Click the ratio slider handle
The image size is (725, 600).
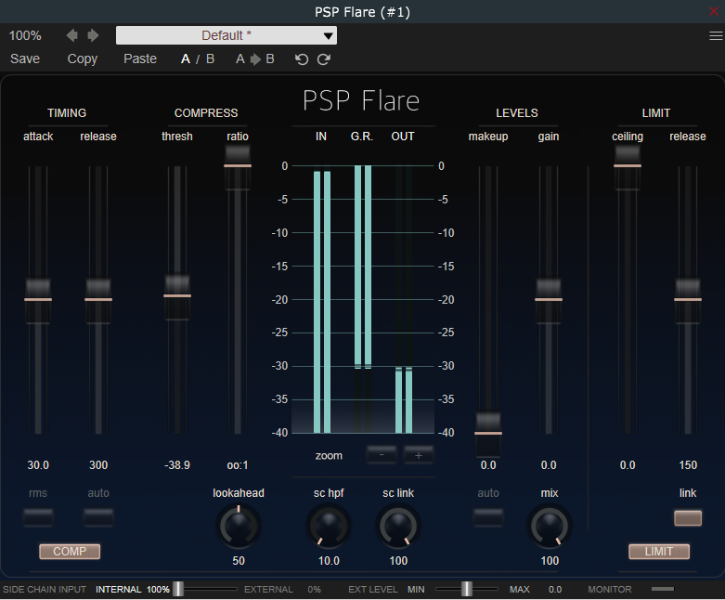point(238,165)
